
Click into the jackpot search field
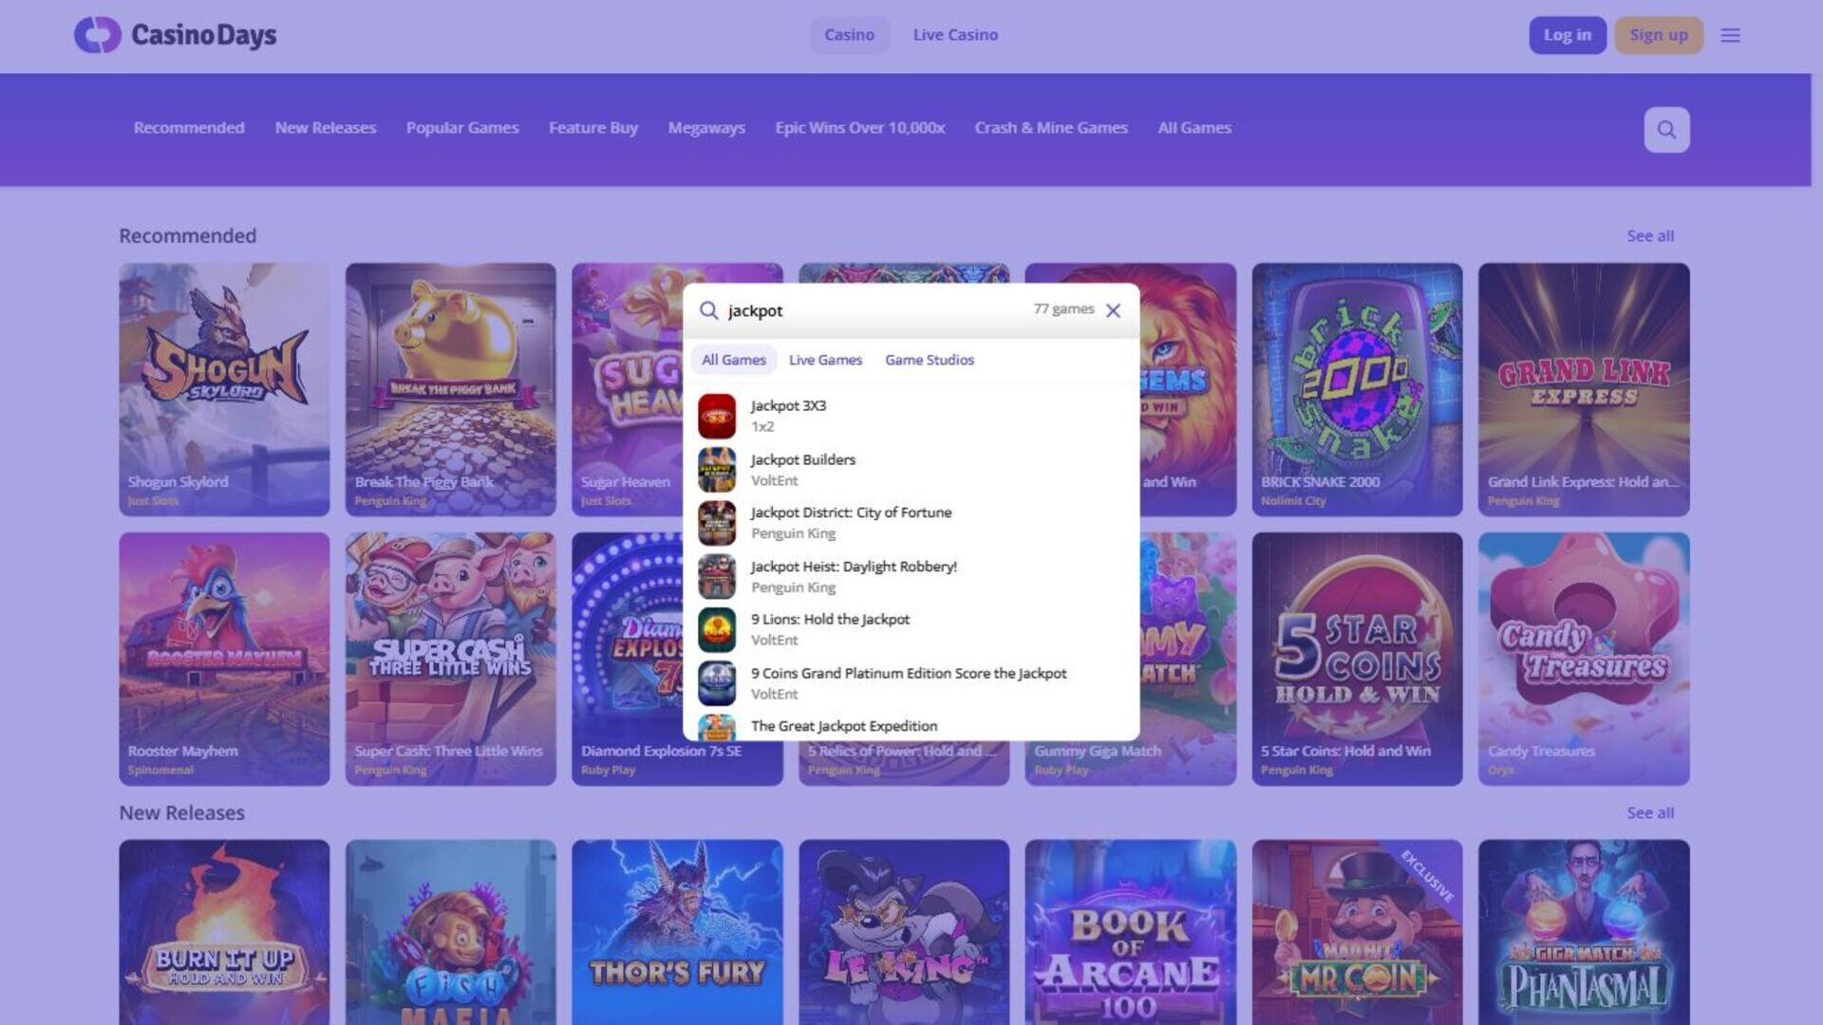click(x=874, y=310)
